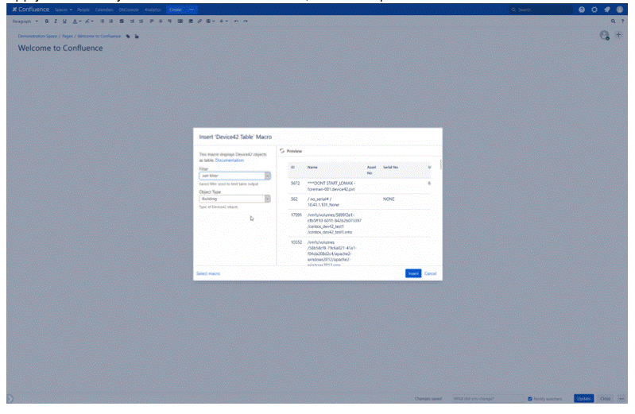Click the Insert button
Viewport: 635px width, 414px height.
[x=412, y=273]
